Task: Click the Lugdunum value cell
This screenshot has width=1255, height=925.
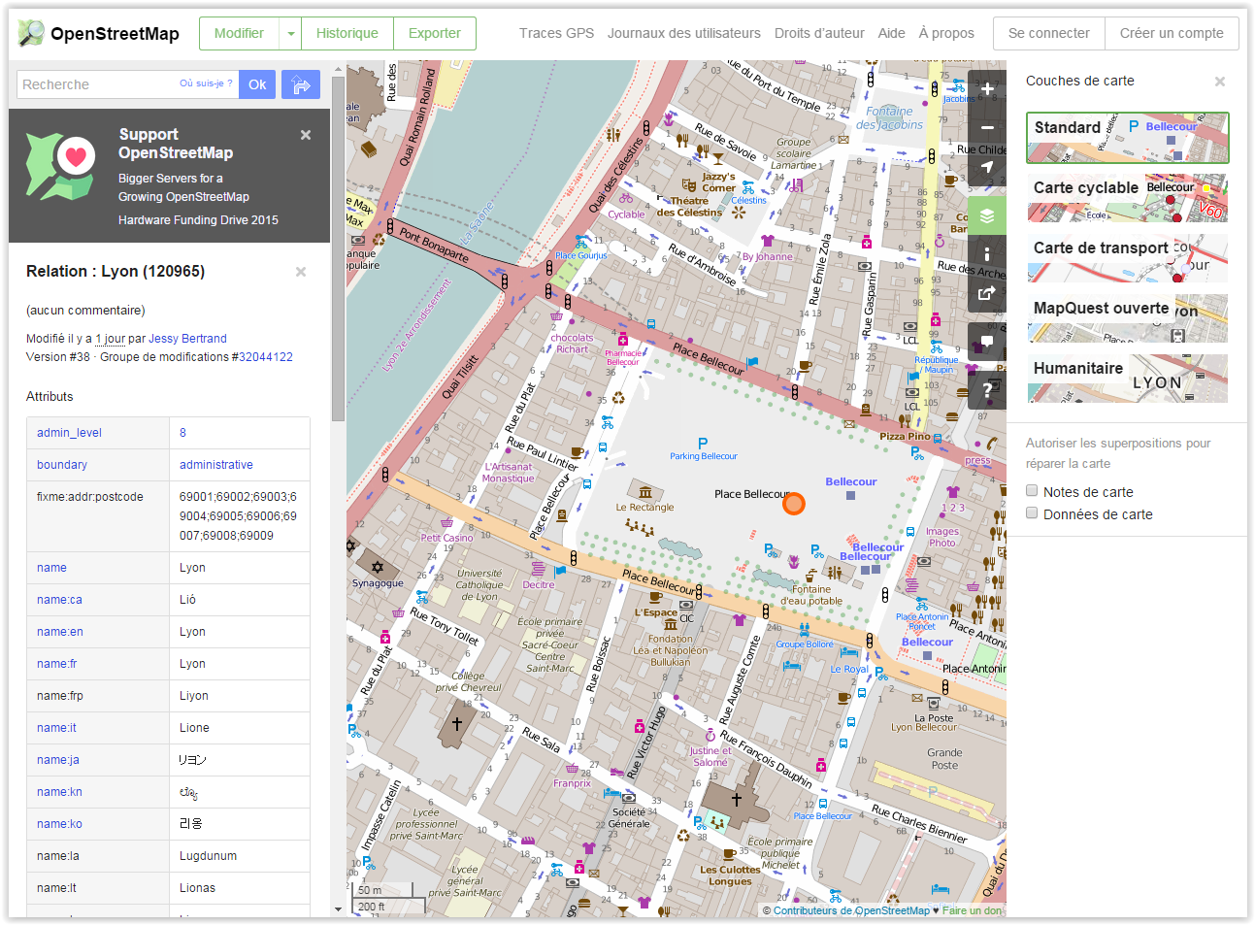Action: [x=240, y=856]
